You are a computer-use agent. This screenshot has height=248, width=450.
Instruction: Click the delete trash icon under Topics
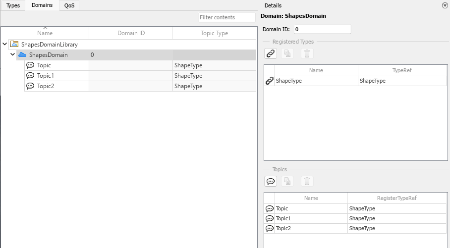307,181
